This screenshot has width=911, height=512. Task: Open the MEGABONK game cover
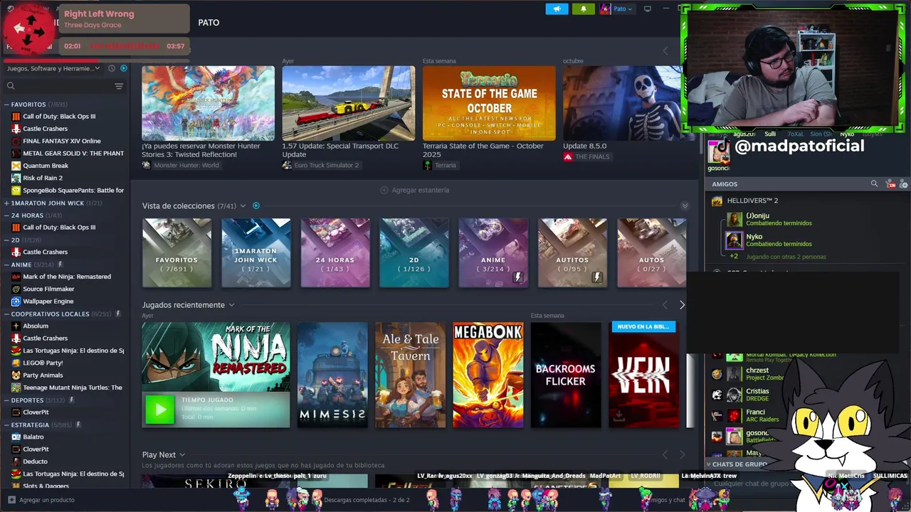[488, 375]
